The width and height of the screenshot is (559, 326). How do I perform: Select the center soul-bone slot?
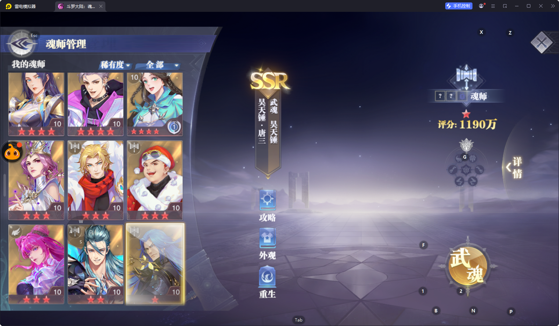click(466, 170)
